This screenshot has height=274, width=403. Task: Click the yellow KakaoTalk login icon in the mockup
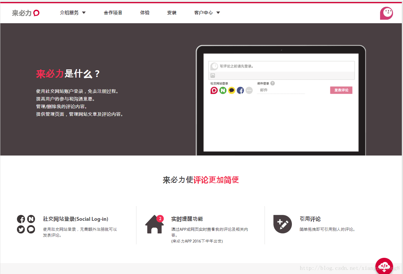[x=232, y=90]
